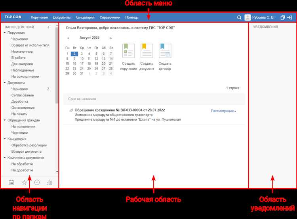Collapse the Папки действий panel chevron
Image resolution: width=297 pixels, height=219 pixels.
click(x=48, y=27)
